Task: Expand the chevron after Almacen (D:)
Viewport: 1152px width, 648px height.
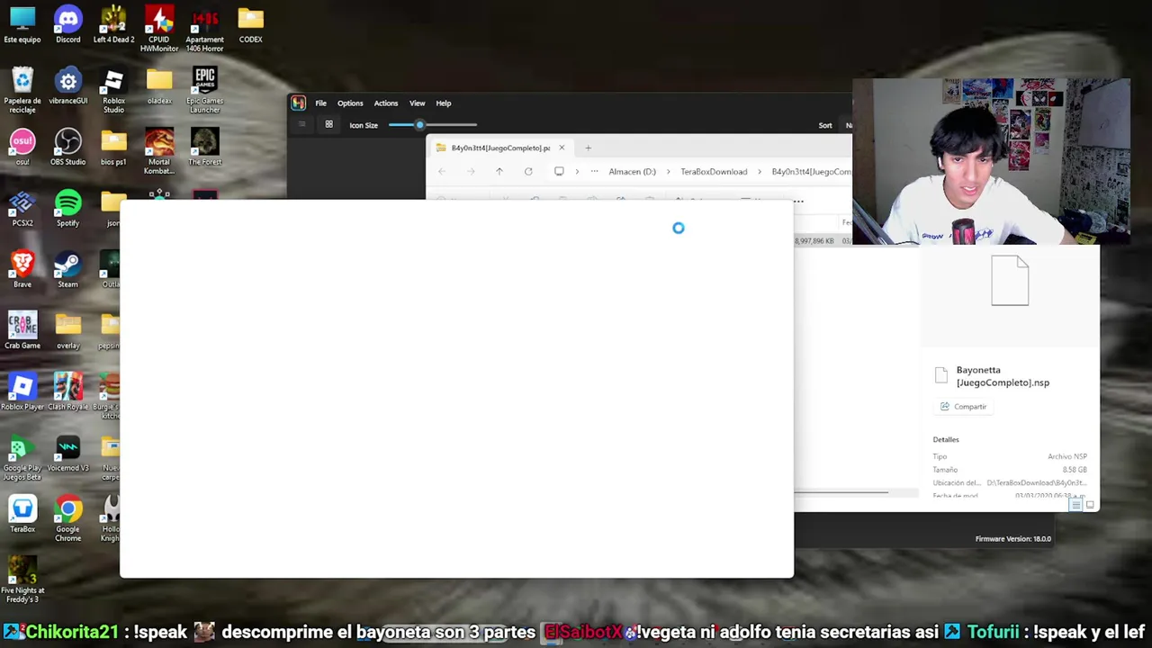Action: [x=669, y=171]
